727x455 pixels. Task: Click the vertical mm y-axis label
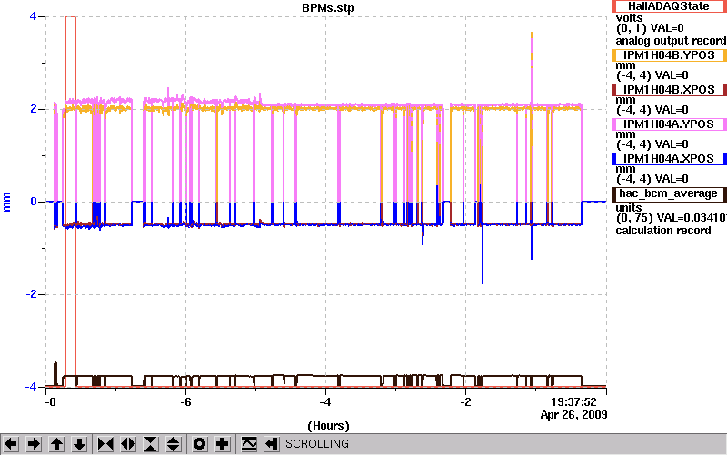point(6,202)
